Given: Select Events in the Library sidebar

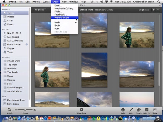Looking at the screenshot, I should (x=15, y=13).
